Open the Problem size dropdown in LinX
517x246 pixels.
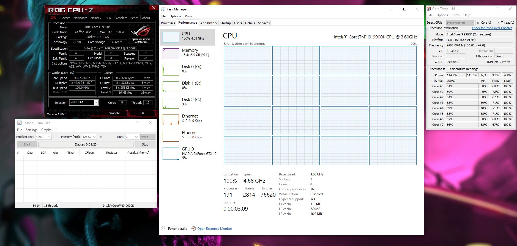point(49,137)
